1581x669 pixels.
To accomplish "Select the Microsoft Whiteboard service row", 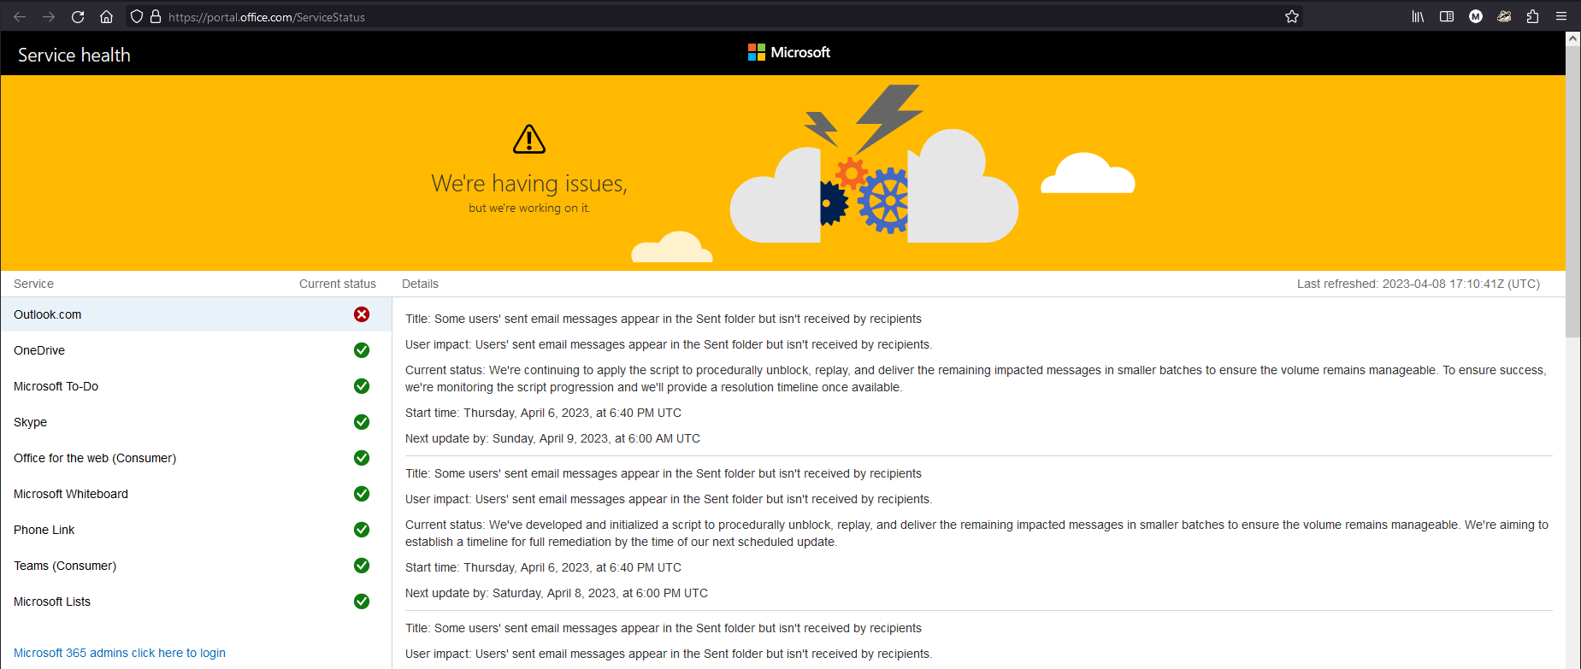I will pyautogui.click(x=196, y=494).
